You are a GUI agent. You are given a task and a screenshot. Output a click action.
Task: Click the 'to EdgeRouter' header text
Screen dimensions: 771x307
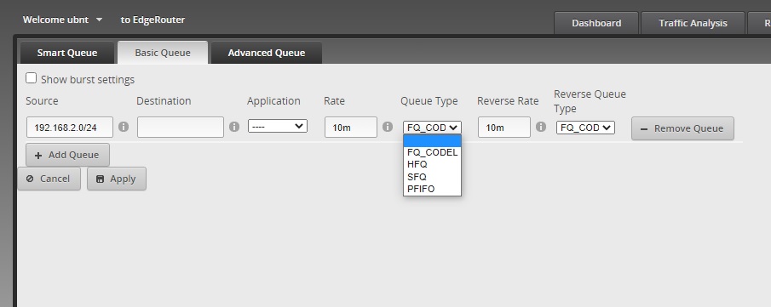pyautogui.click(x=152, y=20)
